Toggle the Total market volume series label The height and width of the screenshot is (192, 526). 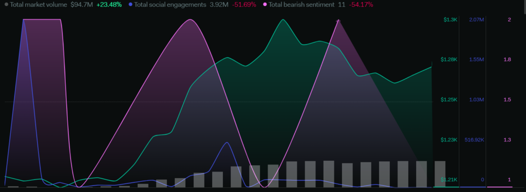(39, 5)
